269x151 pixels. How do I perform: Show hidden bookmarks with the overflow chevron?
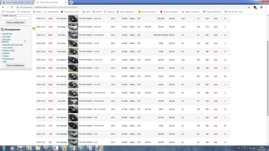click(x=266, y=12)
